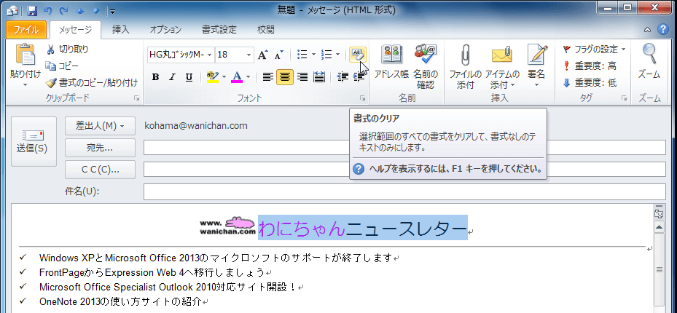Screen dimensions: 677x313
Task: Toggle italic formatting
Action: 172,77
